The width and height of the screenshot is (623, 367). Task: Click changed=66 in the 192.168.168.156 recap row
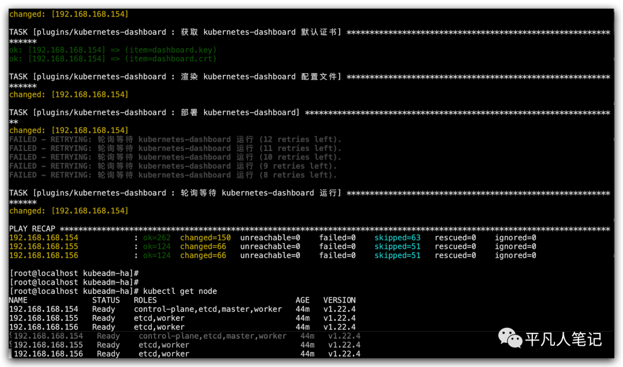tap(203, 255)
